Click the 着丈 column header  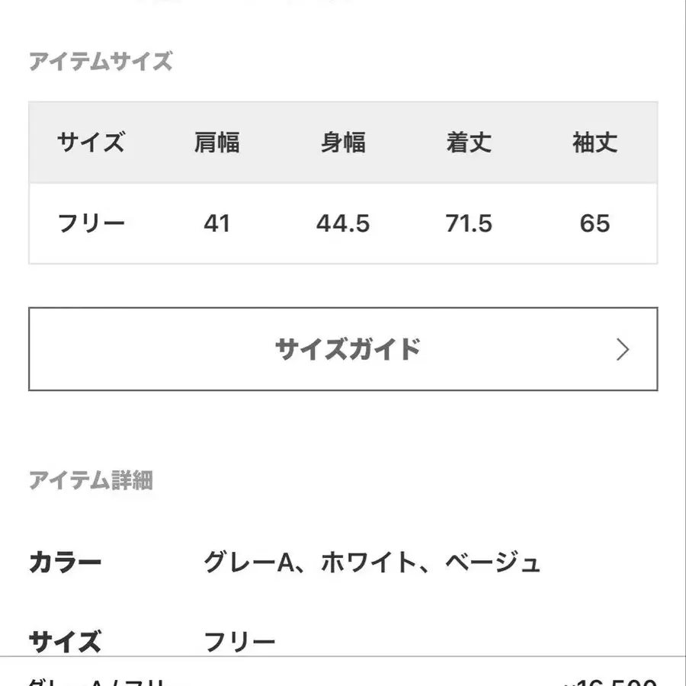pyautogui.click(x=469, y=143)
